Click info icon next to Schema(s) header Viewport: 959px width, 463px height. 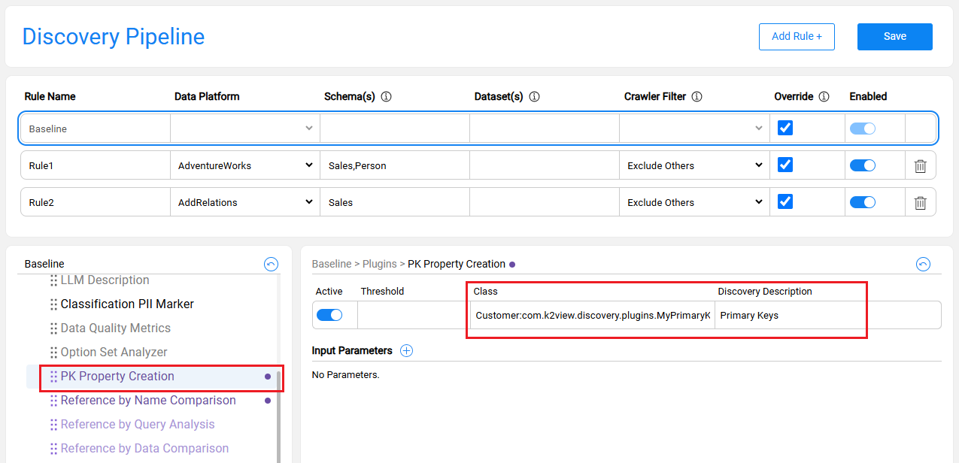click(387, 97)
